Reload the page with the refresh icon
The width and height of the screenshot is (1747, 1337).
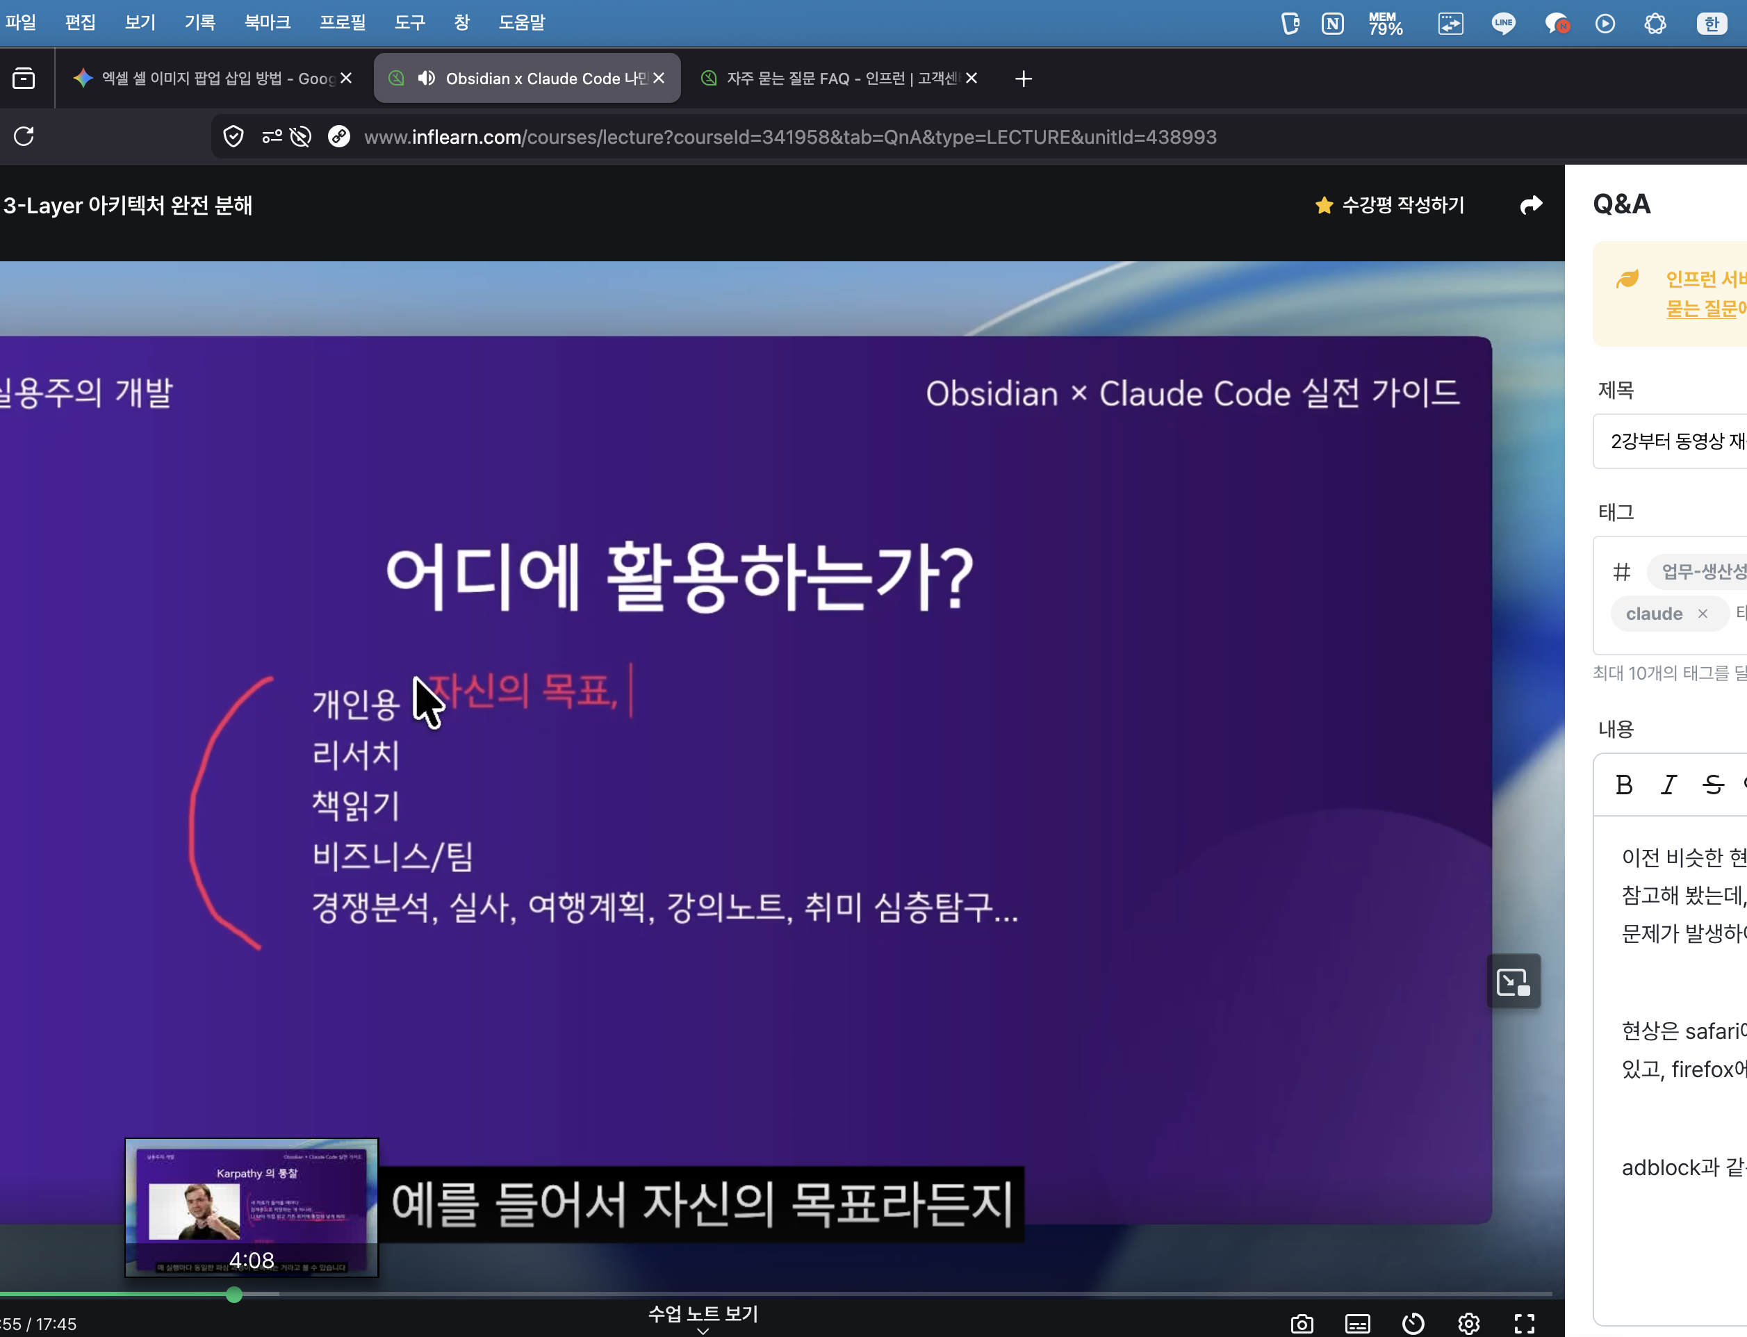coord(24,136)
